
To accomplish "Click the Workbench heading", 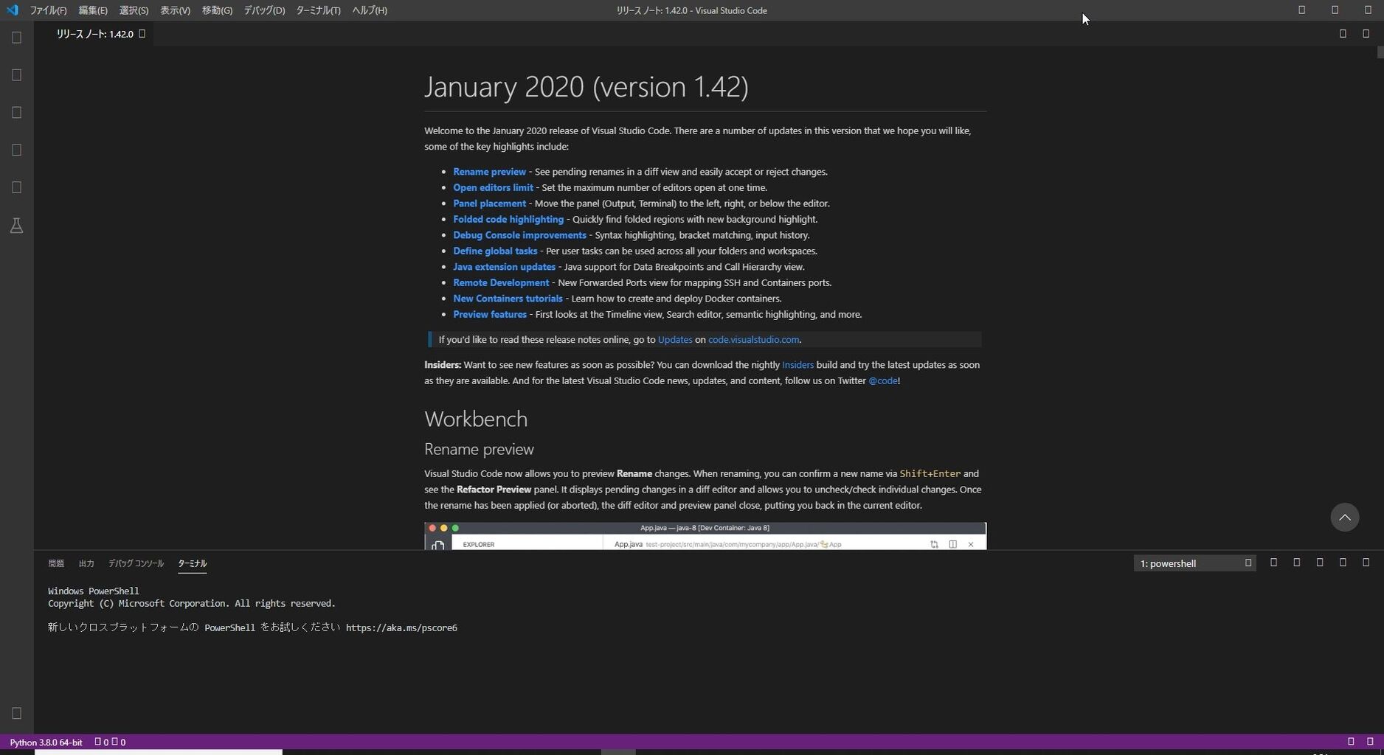I will [476, 419].
